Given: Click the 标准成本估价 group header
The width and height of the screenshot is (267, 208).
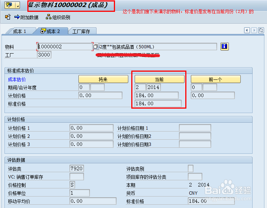Looking at the screenshot, I should (128, 71).
